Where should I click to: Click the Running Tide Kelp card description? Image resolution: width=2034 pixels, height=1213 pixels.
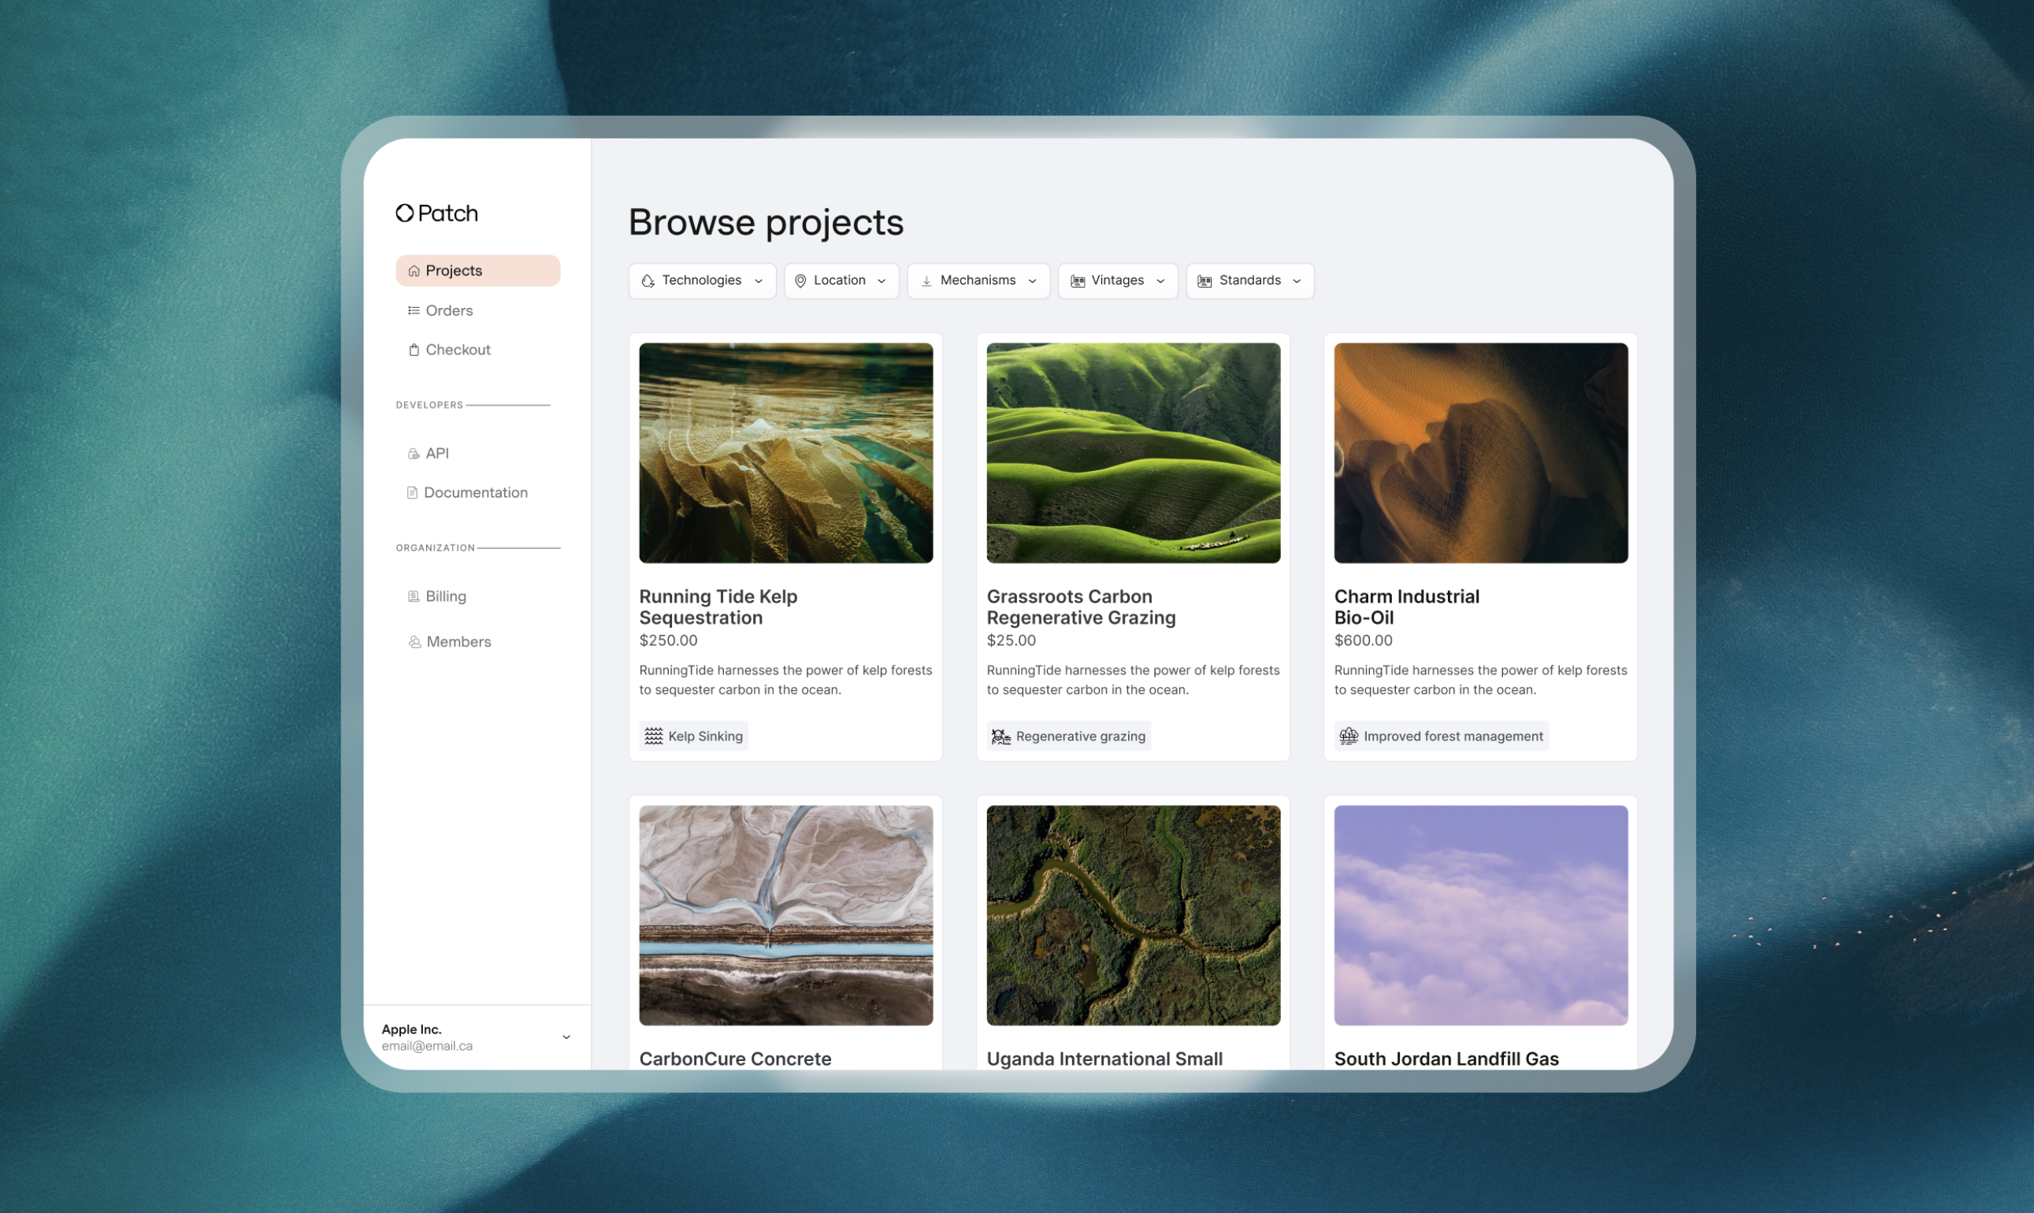tap(786, 680)
